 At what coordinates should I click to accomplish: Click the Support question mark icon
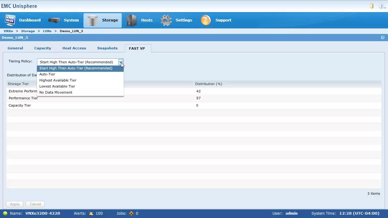tap(206, 20)
